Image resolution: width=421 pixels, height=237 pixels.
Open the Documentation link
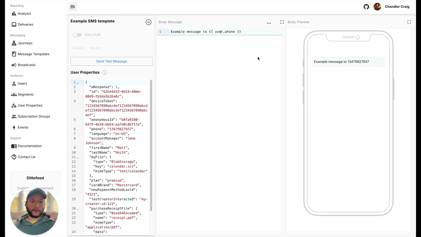click(30, 146)
